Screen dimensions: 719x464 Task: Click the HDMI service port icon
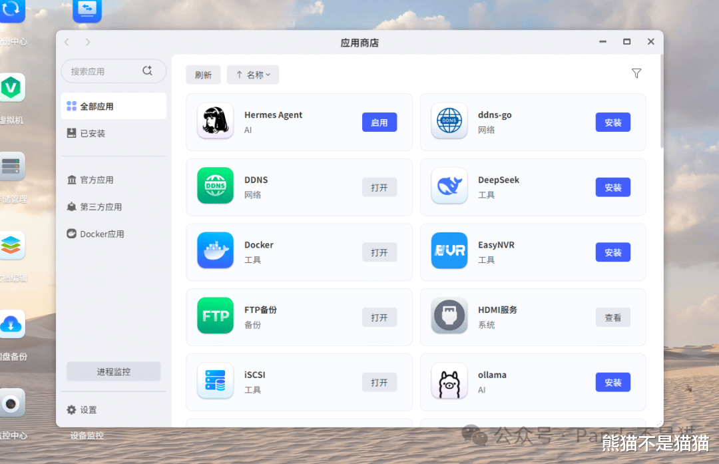[x=449, y=316]
